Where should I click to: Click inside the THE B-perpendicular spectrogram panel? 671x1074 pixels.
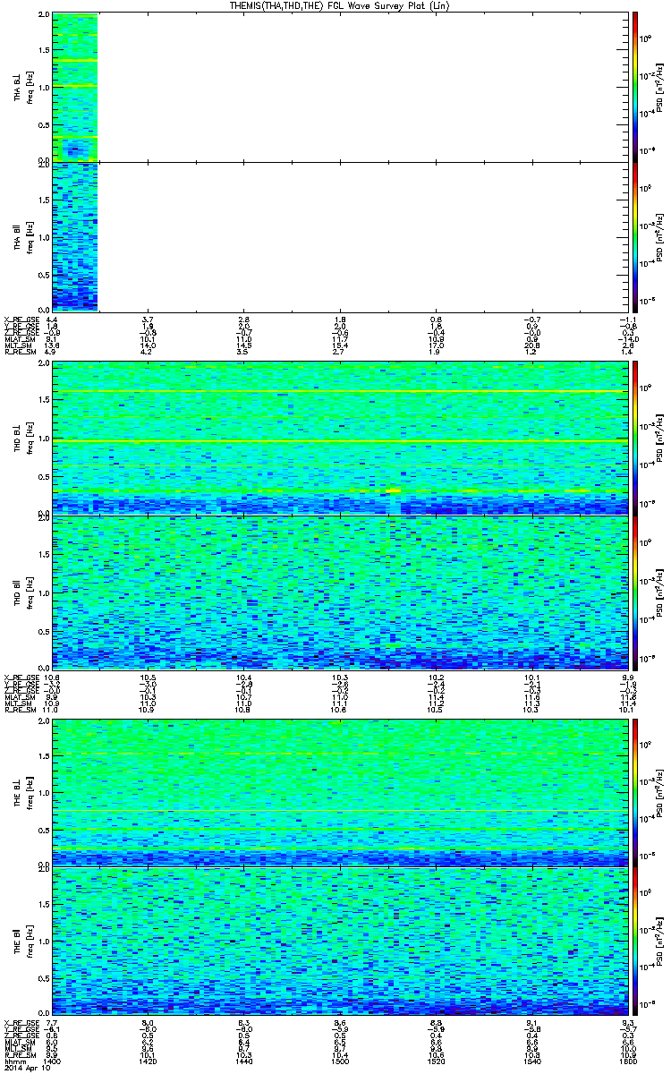coord(338,792)
